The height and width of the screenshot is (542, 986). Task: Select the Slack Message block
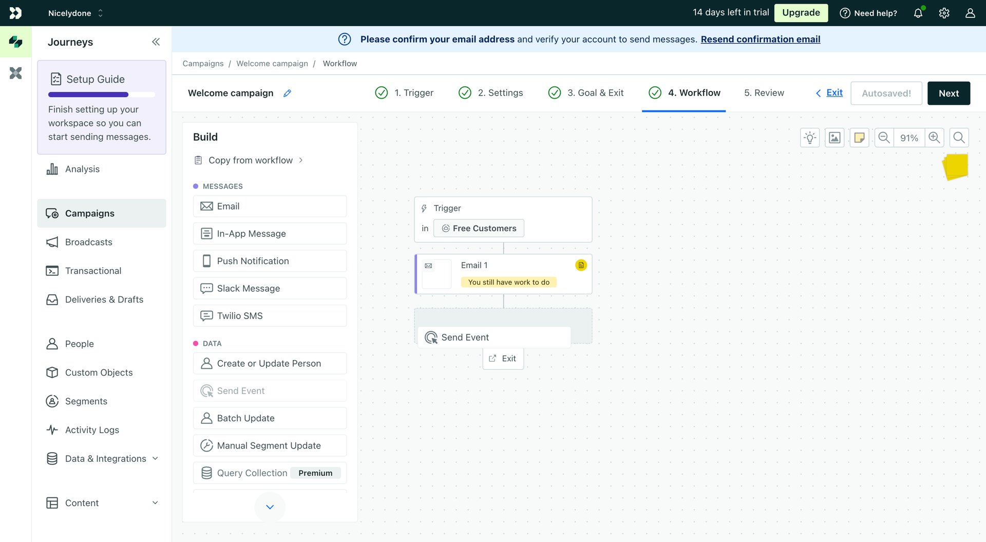coord(270,288)
